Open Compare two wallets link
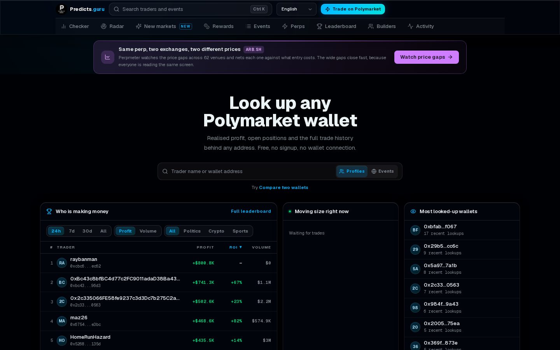 [x=283, y=187]
